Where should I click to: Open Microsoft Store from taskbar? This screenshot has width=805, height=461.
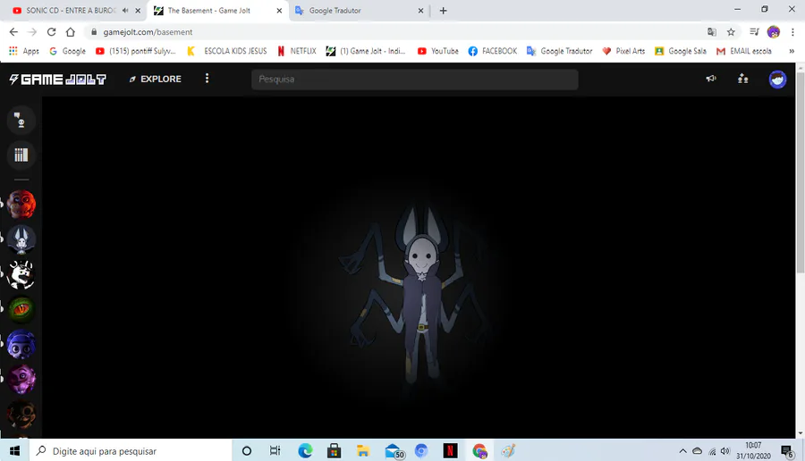click(335, 451)
